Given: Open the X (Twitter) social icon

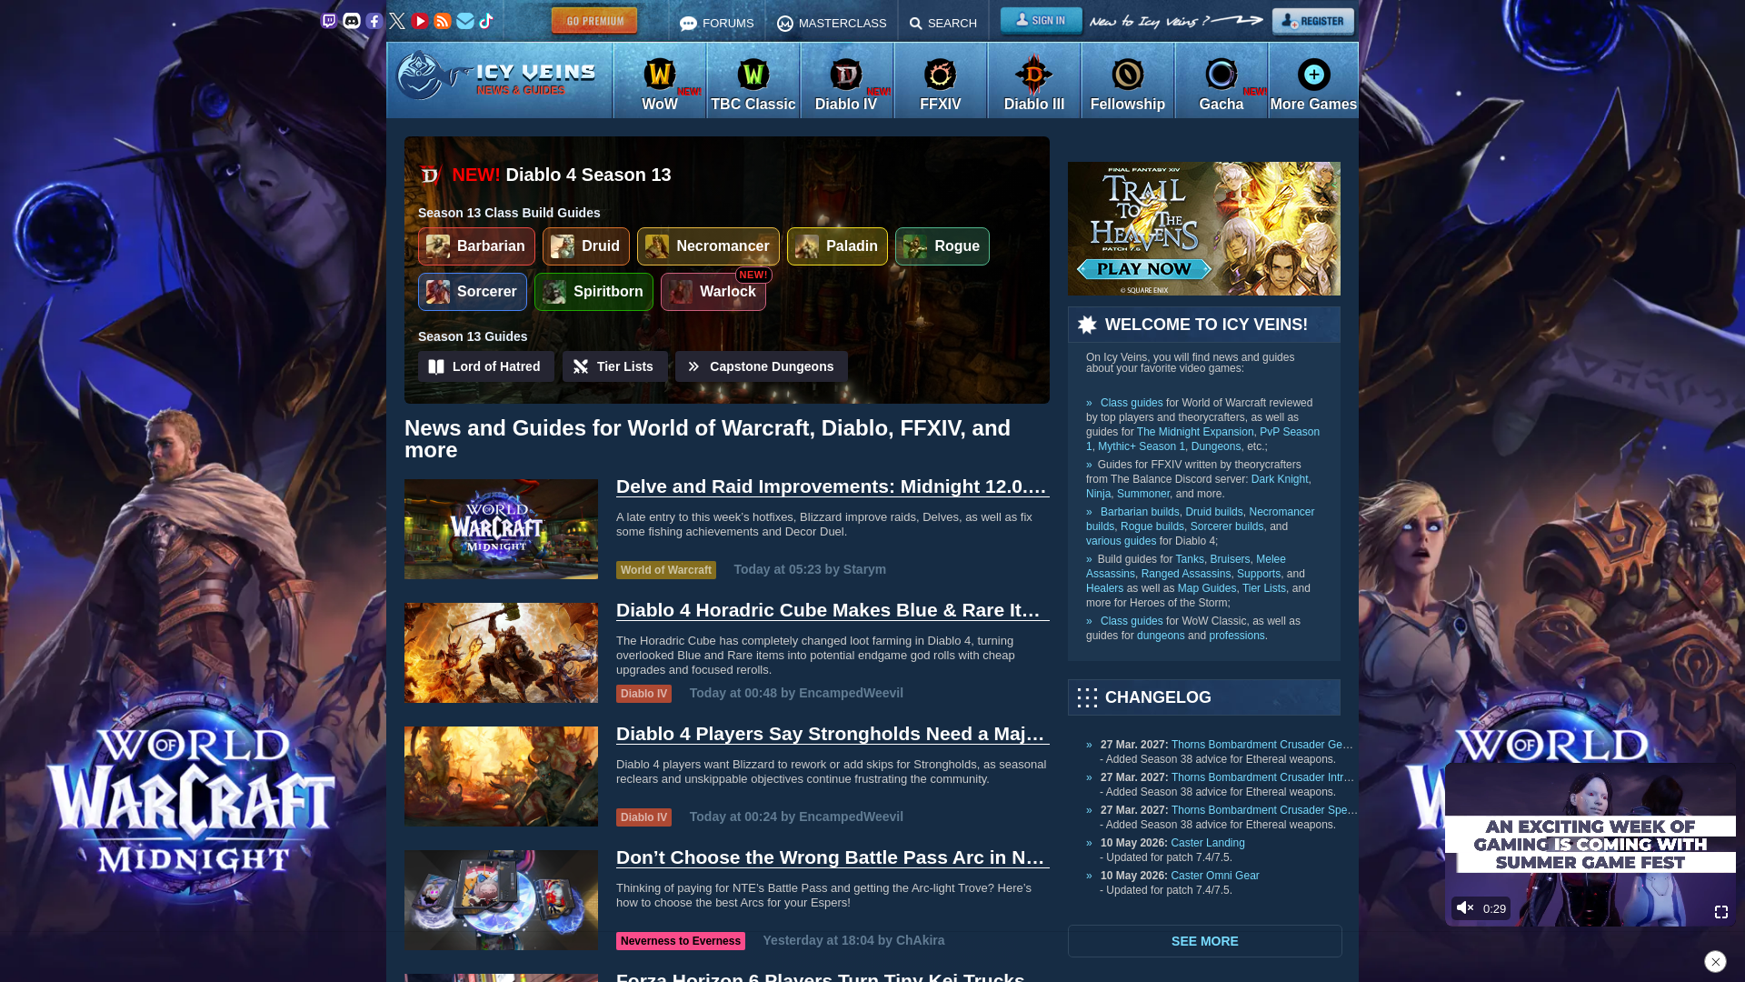Looking at the screenshot, I should click(397, 21).
